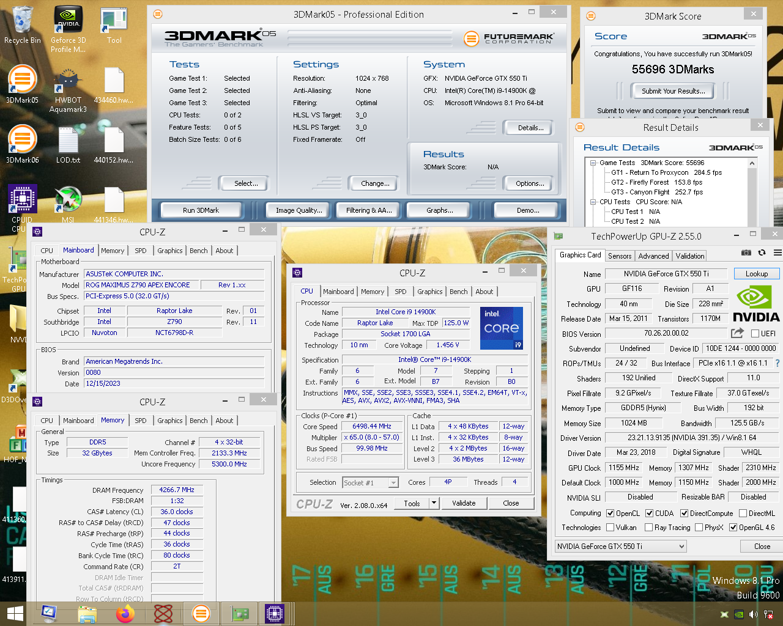Open SPD tab in CPU-Z Mainboard window
The width and height of the screenshot is (783, 626).
[x=141, y=251]
